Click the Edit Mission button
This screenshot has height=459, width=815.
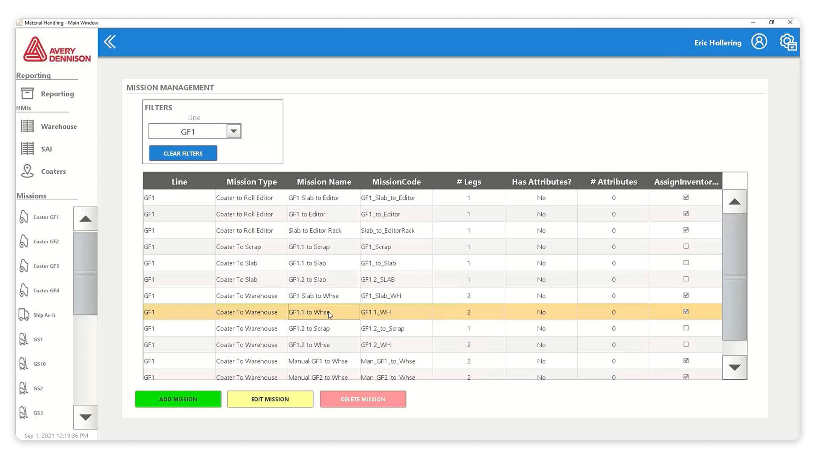click(x=270, y=399)
